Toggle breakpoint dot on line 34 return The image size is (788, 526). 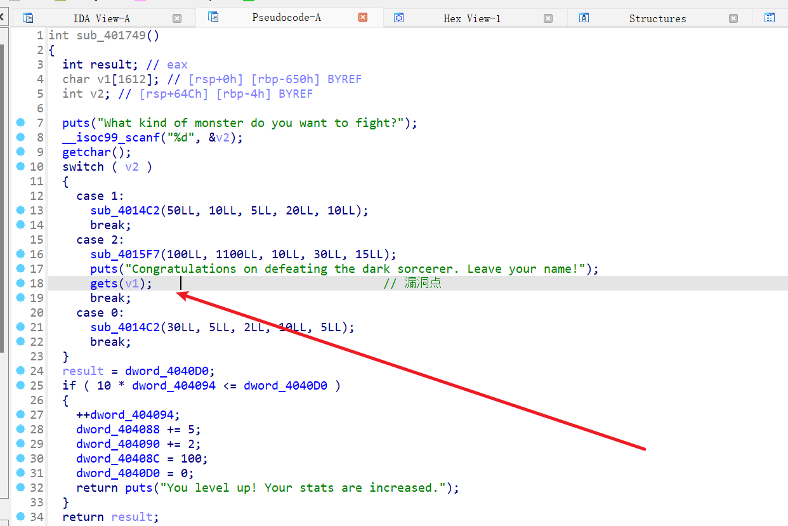21,516
